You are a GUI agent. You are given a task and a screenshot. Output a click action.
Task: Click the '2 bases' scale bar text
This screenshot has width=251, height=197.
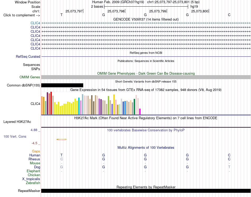97,7
